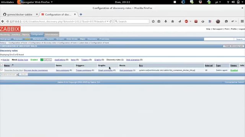Click the Logout link
The image size is (245, 137).
click(242, 29)
